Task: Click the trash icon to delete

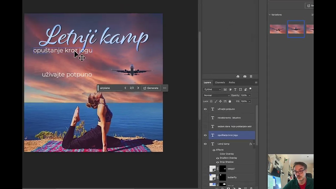Action: tap(251, 76)
